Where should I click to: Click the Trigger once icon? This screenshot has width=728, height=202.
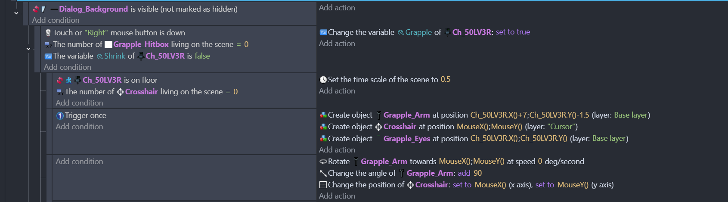(x=60, y=115)
